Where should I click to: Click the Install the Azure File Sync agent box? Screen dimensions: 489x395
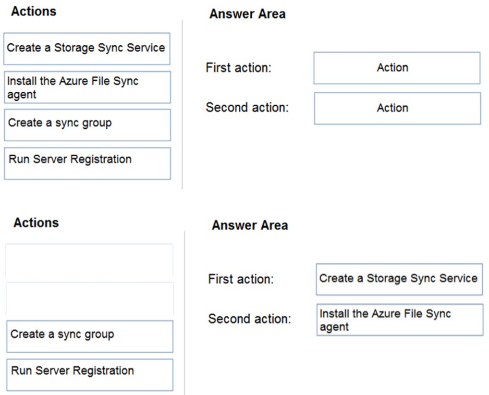click(x=86, y=86)
